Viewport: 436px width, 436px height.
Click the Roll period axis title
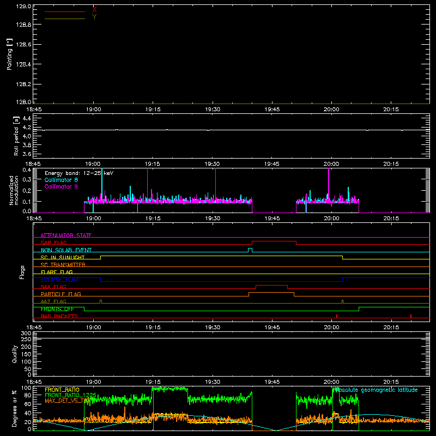[16, 136]
